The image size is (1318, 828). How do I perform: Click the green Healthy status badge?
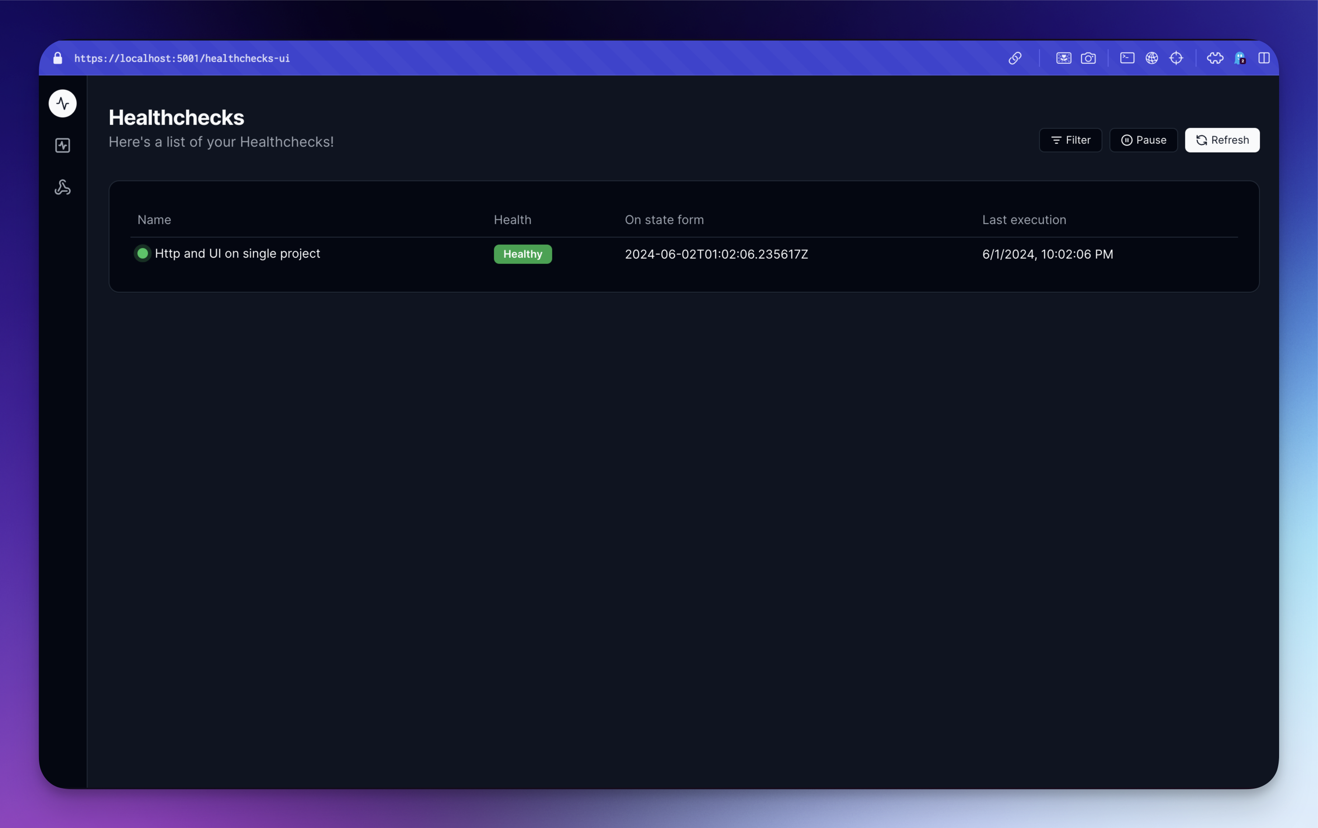point(522,254)
